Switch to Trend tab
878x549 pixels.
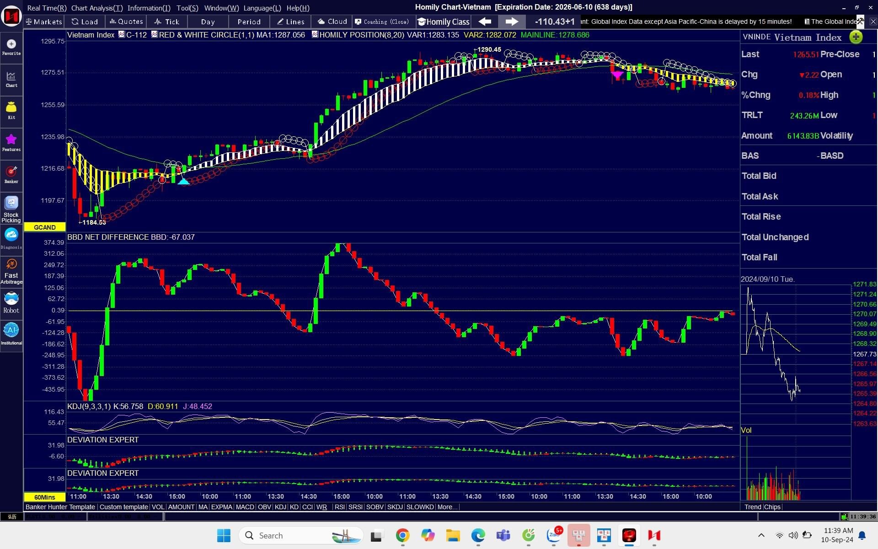[x=752, y=507]
